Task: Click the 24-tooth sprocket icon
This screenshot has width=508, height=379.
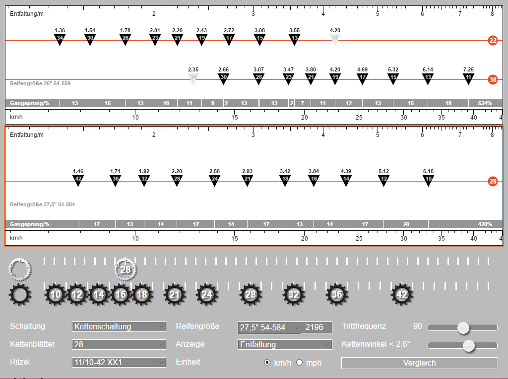Action: tap(207, 294)
